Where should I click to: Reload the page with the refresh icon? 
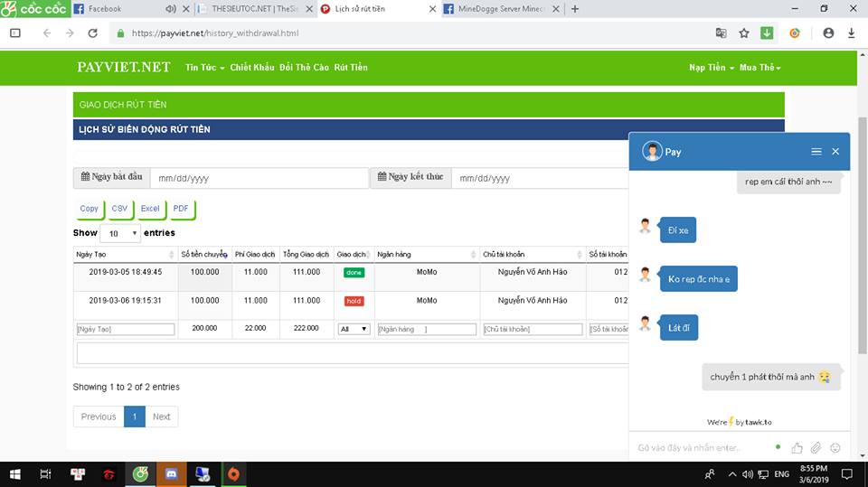(x=93, y=33)
